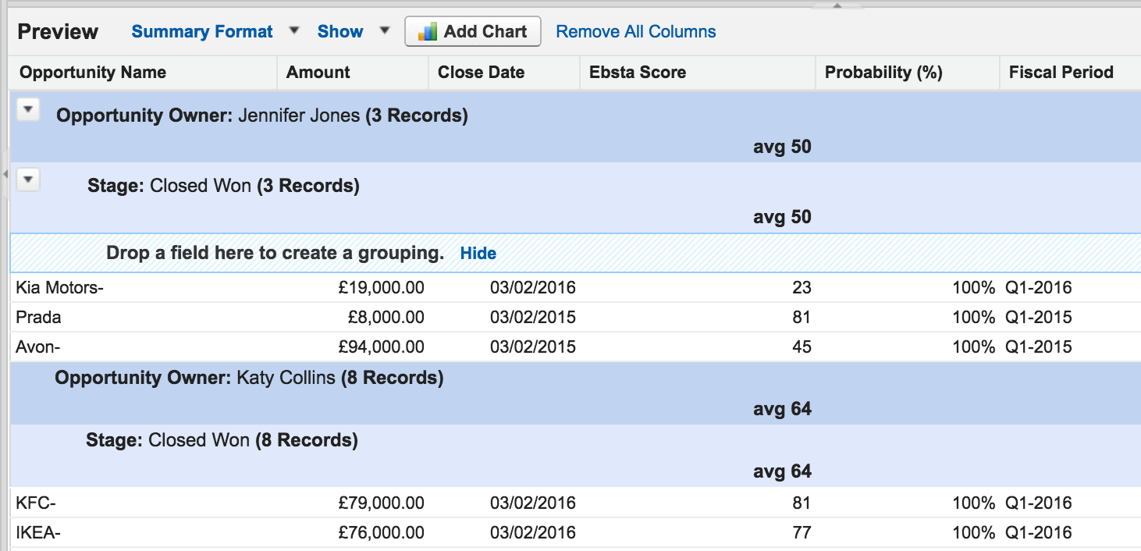This screenshot has width=1141, height=551.
Task: Click the Remove All Columns link
Action: [x=635, y=32]
